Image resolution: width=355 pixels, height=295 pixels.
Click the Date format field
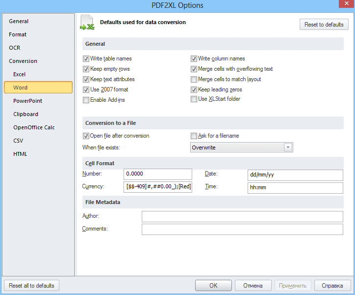[295, 175]
